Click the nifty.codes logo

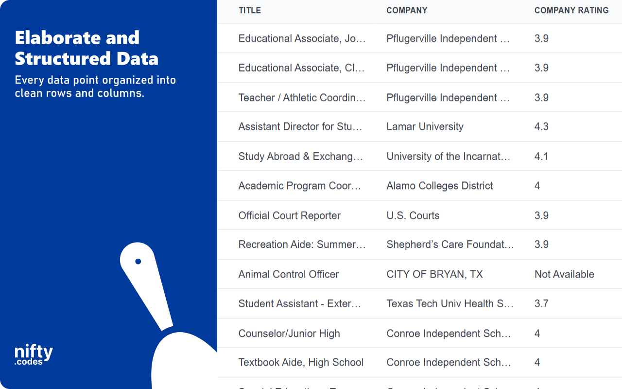pos(34,355)
